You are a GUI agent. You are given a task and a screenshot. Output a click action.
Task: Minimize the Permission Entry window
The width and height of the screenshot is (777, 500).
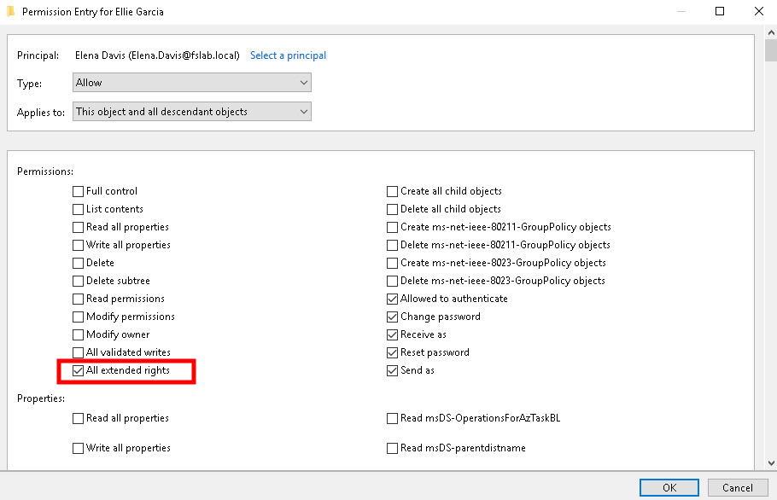tap(681, 12)
